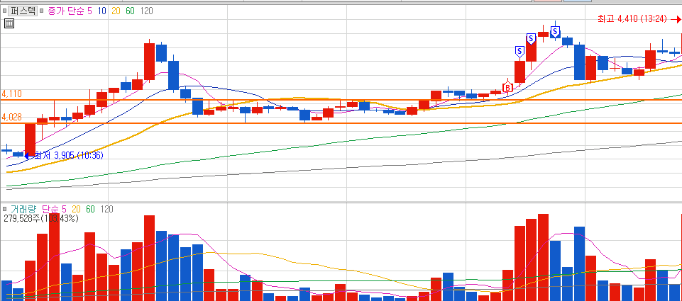This screenshot has width=682, height=301.
Task: Toggle the square box before 종가 단순
Action: [42, 11]
